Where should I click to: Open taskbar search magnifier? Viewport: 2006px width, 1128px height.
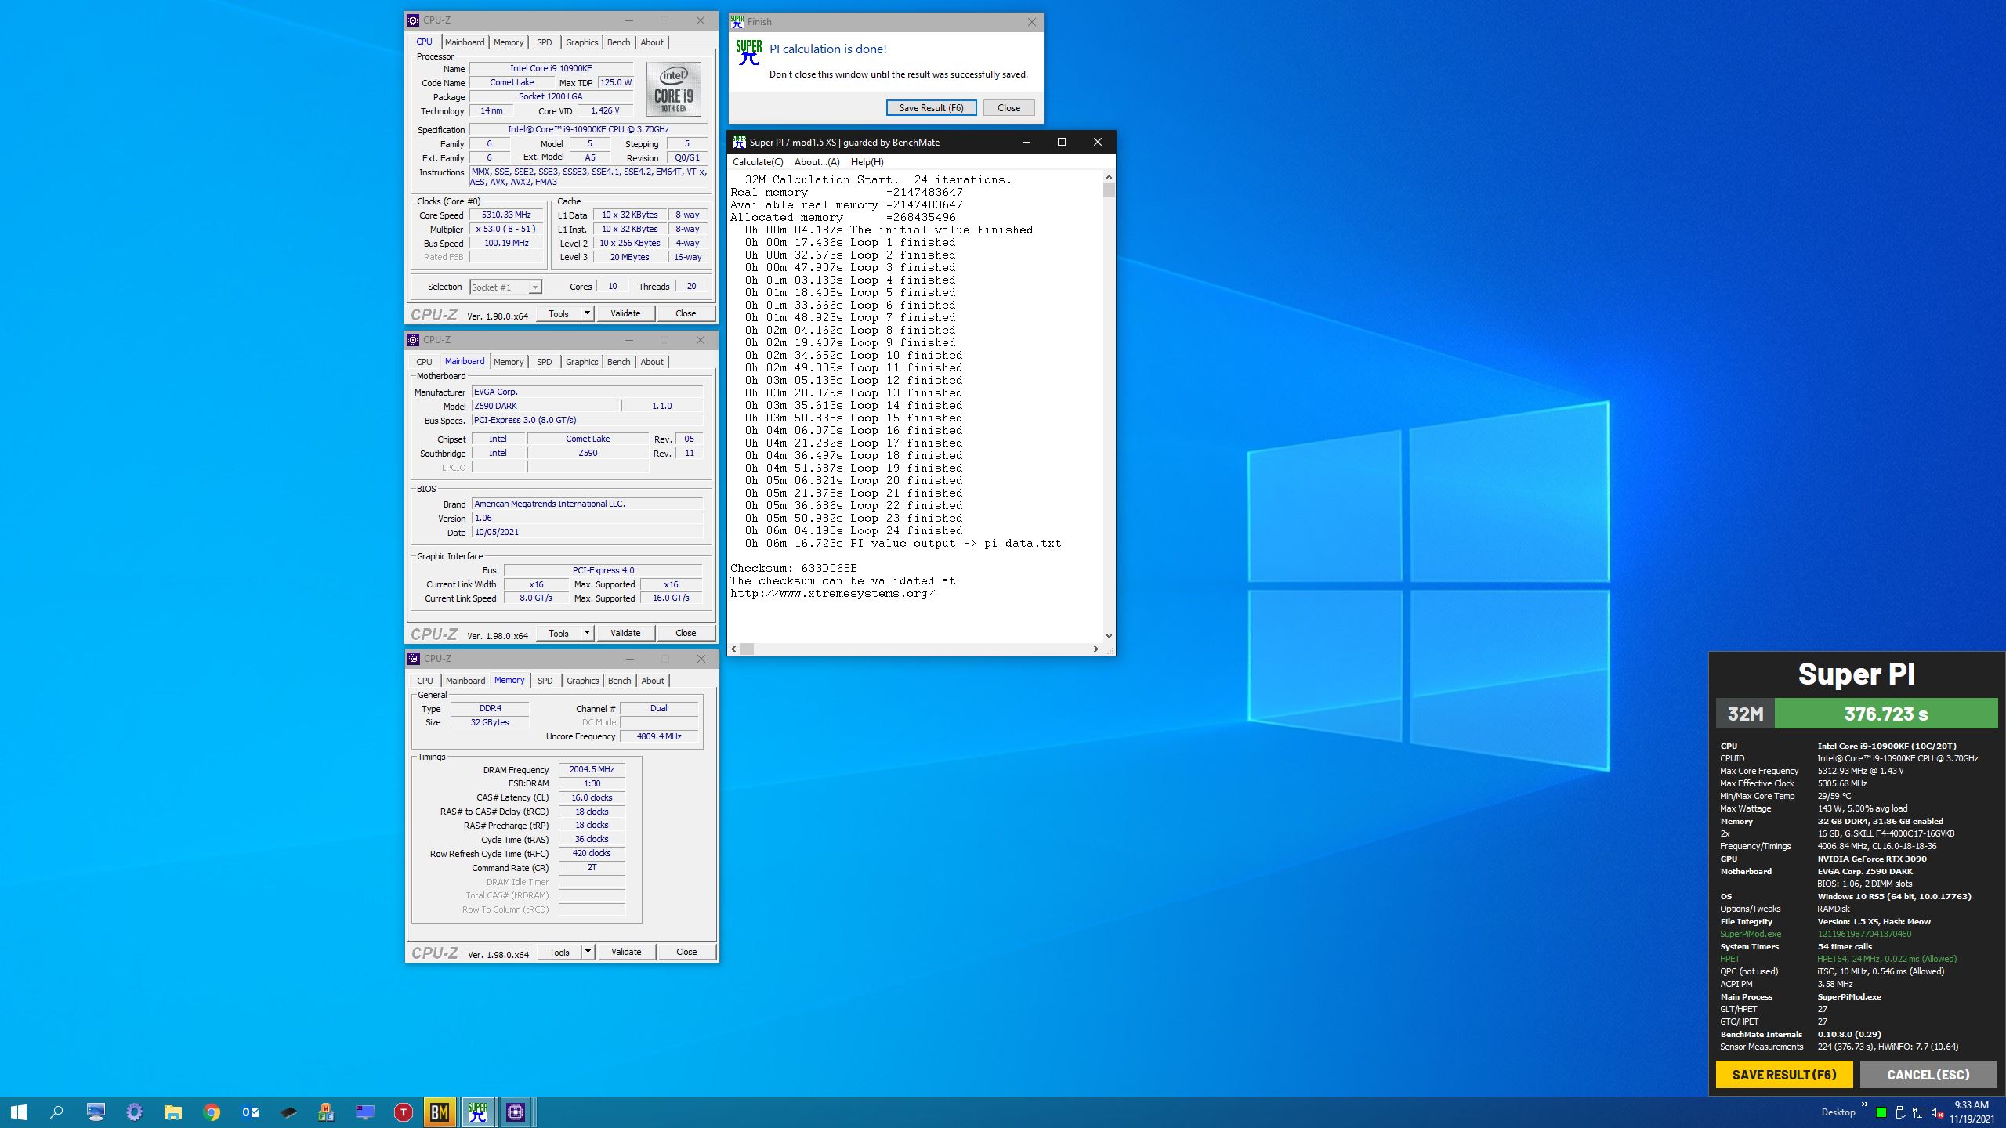(56, 1112)
